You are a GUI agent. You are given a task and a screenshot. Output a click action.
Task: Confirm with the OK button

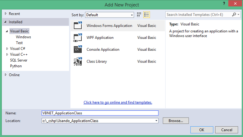coord(202,130)
